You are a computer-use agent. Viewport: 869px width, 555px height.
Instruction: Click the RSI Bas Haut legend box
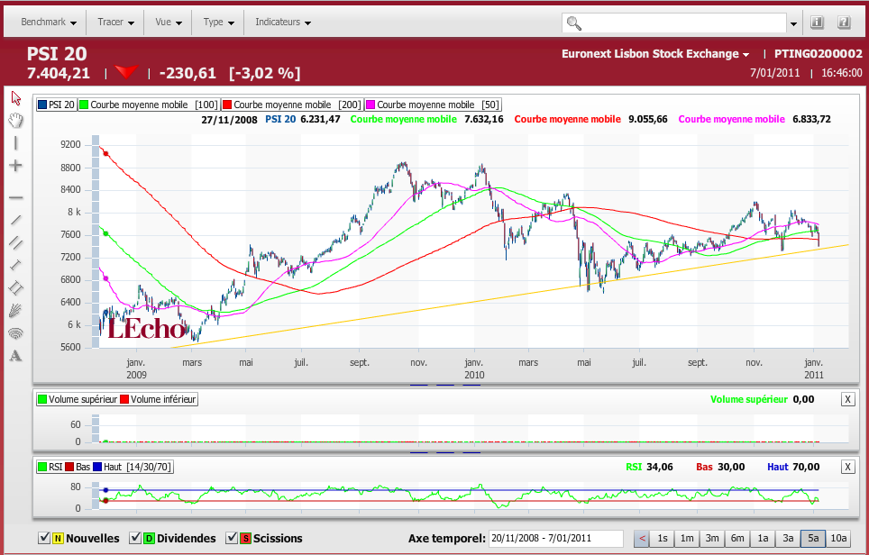click(x=105, y=467)
